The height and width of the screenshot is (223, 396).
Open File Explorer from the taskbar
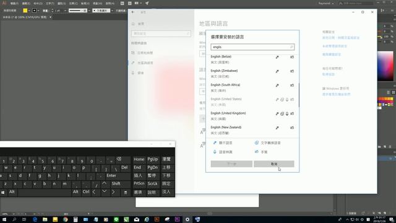[45, 219]
